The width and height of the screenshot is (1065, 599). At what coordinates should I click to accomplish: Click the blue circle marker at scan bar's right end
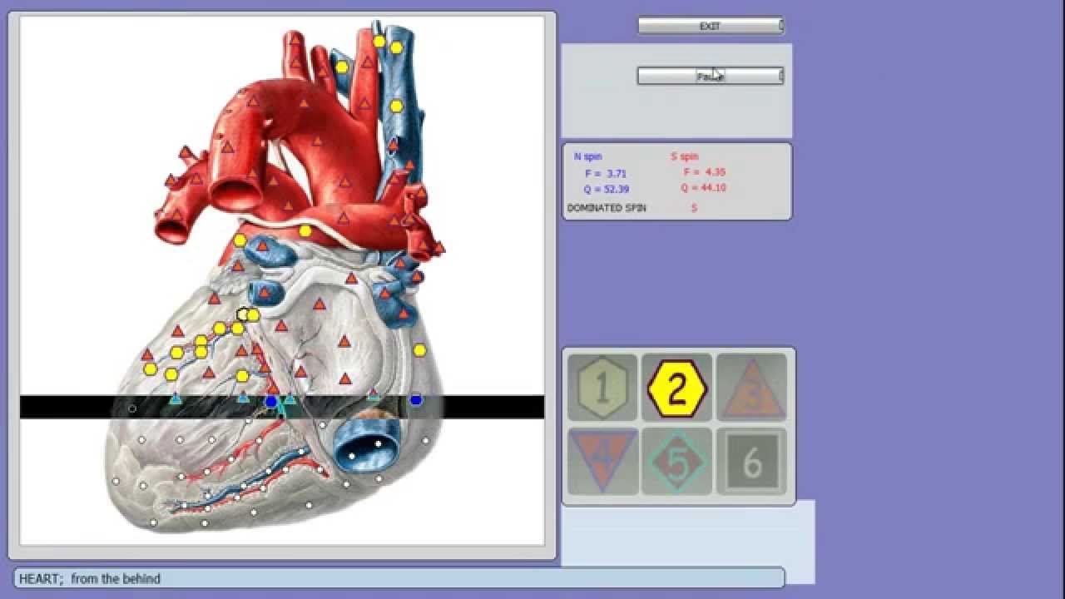(416, 400)
